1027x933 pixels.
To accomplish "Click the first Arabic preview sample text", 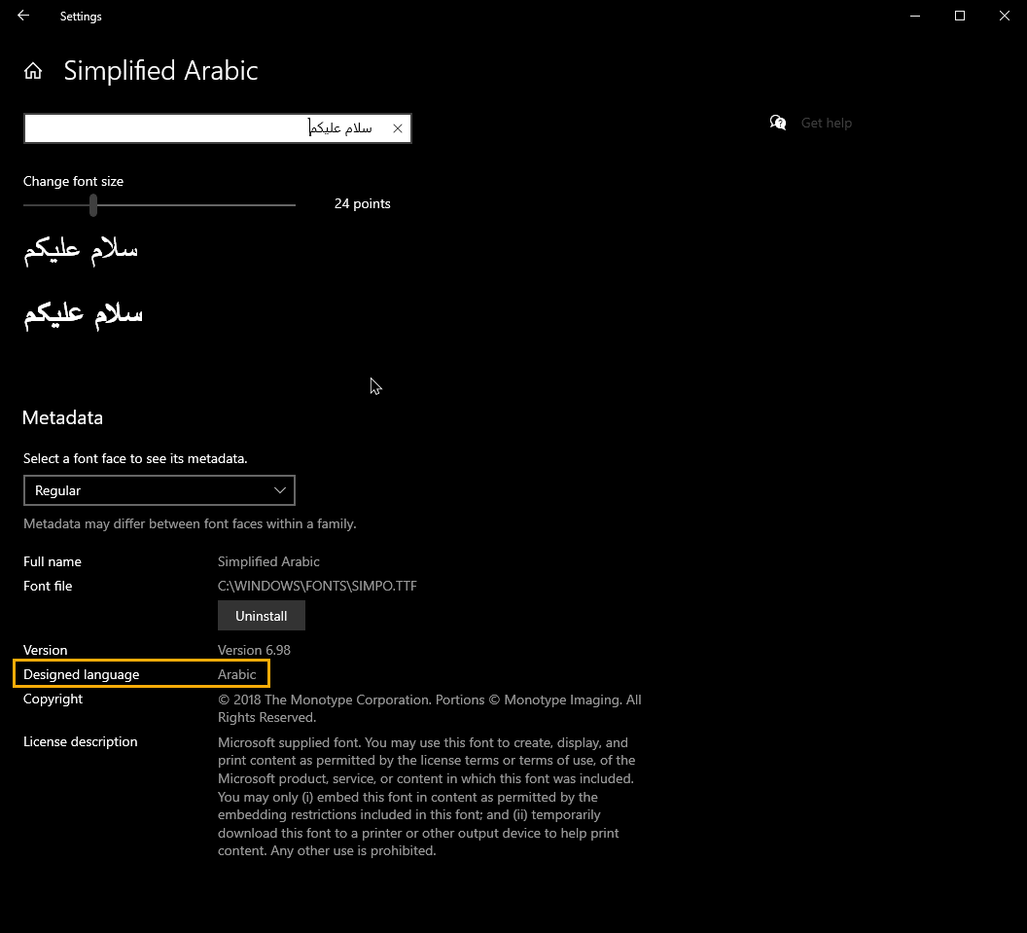I will coord(81,249).
